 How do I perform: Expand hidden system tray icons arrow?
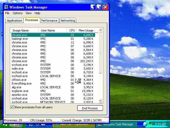click(x=145, y=124)
